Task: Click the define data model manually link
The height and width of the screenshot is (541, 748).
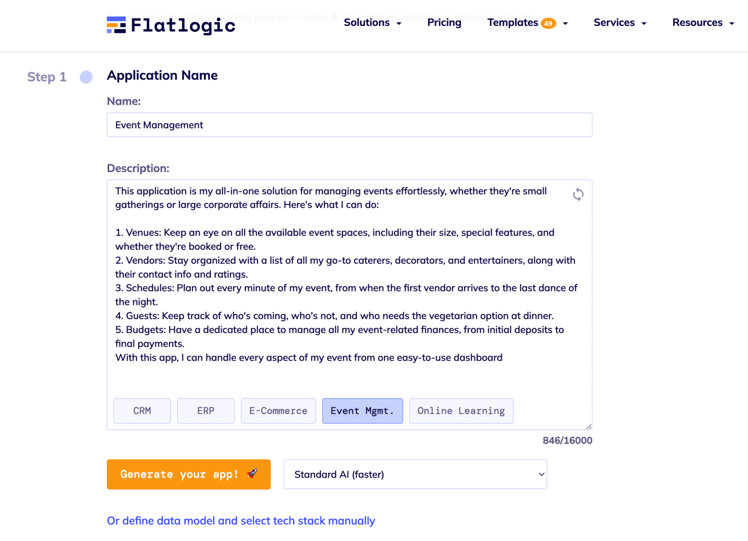Action: pyautogui.click(x=241, y=521)
